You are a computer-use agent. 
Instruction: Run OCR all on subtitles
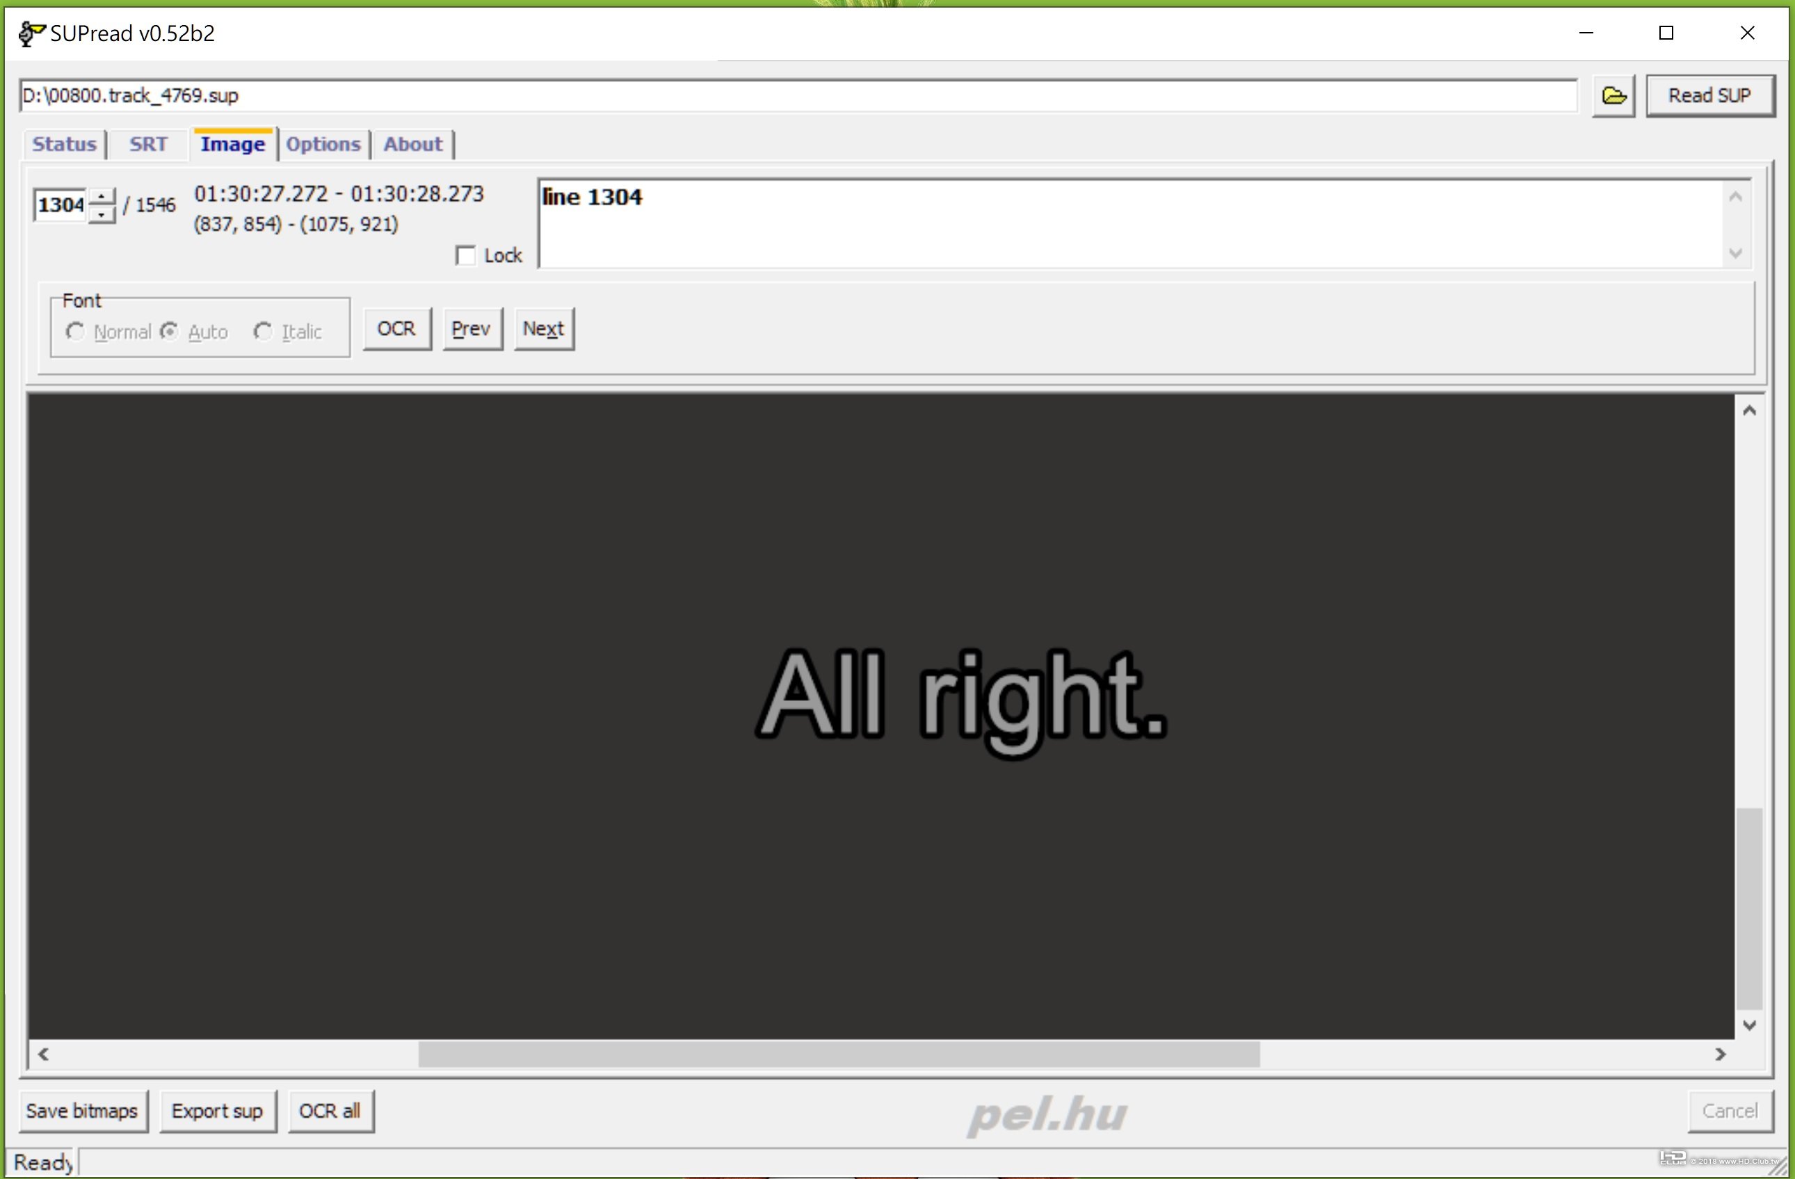(330, 1110)
